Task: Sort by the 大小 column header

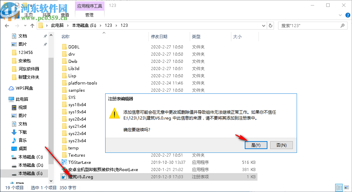Action: 237,36
